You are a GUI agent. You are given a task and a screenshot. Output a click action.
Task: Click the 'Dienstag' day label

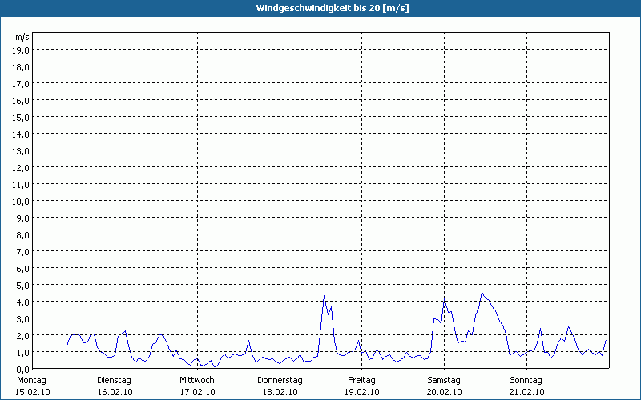tap(114, 381)
